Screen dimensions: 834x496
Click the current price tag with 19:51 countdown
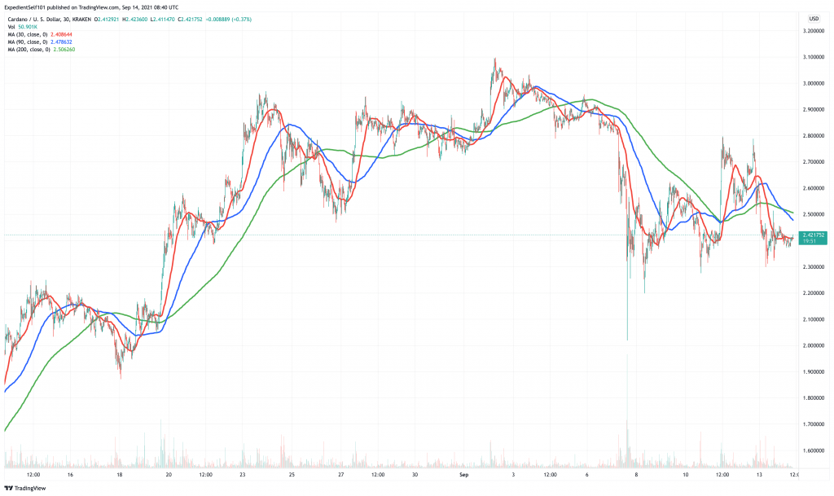coord(814,238)
